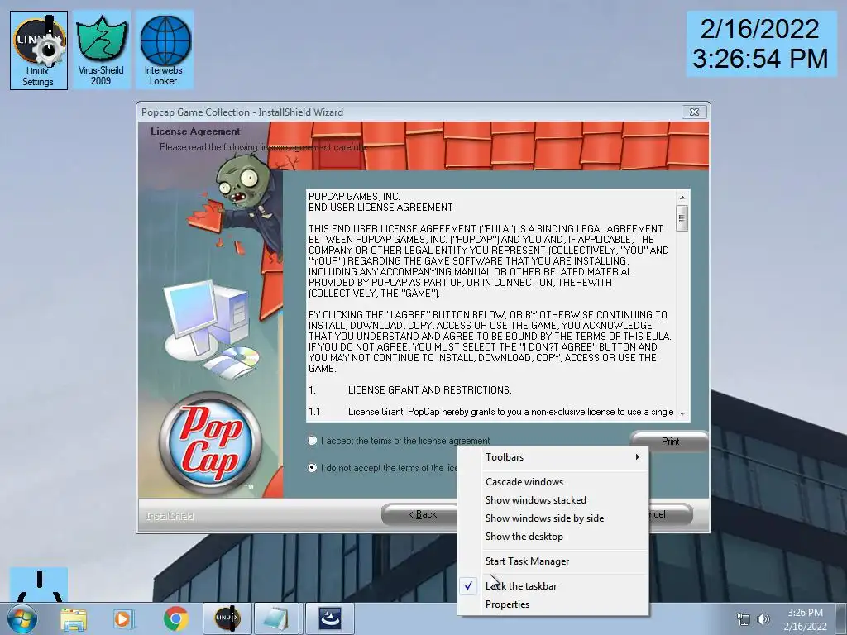
Task: Click the Show desktop strip at taskbar end
Action: pos(841,618)
